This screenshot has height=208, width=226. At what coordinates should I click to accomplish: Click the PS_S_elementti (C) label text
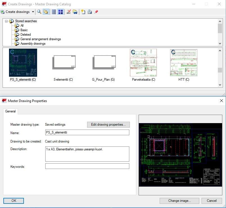tap(23, 80)
